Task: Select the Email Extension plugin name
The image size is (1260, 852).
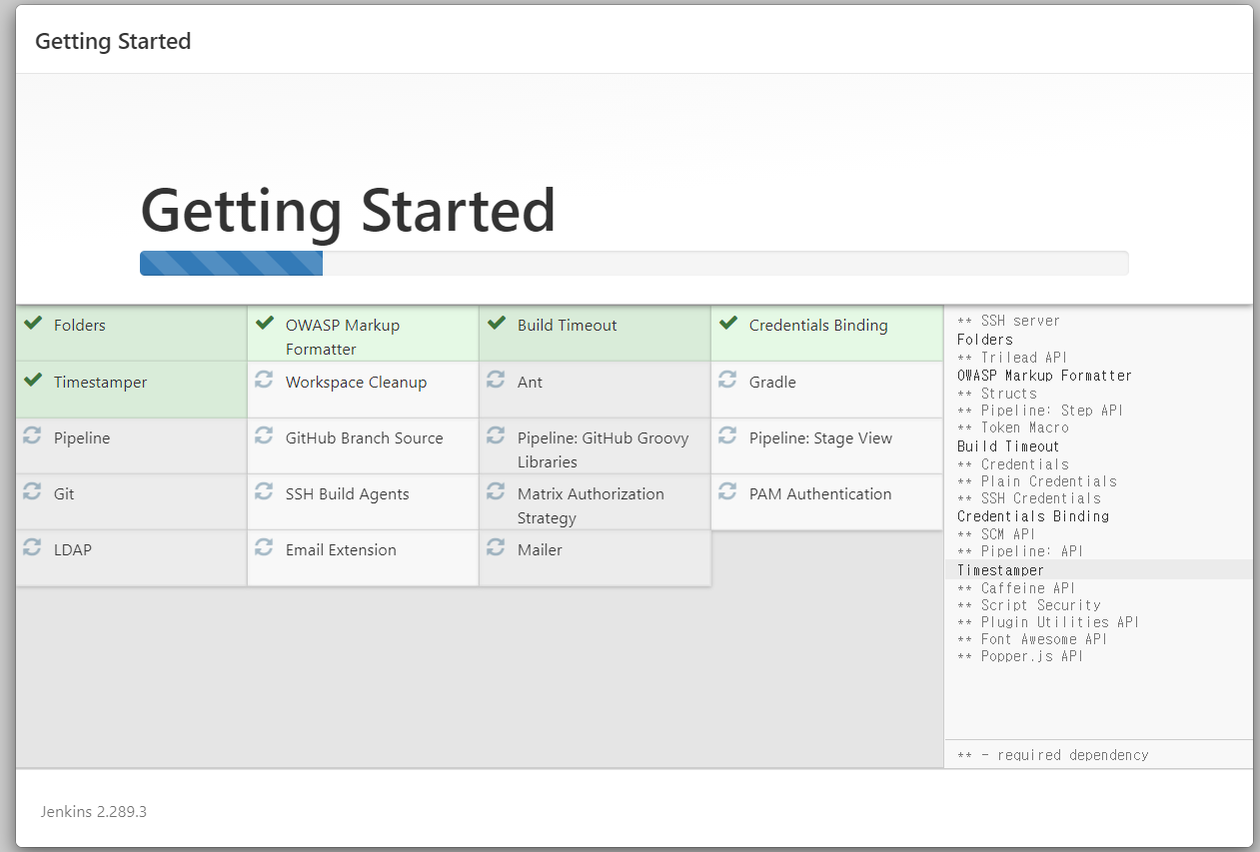Action: coord(341,550)
